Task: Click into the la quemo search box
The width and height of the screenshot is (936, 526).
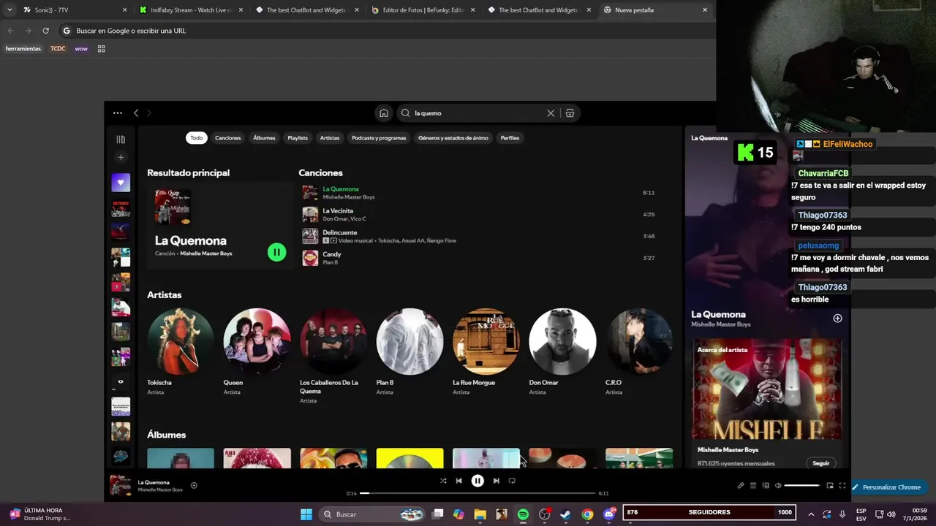Action: (479, 113)
